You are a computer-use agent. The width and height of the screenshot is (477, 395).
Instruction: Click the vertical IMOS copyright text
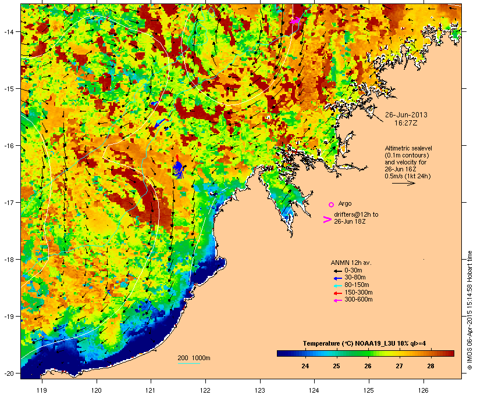tap(469, 311)
